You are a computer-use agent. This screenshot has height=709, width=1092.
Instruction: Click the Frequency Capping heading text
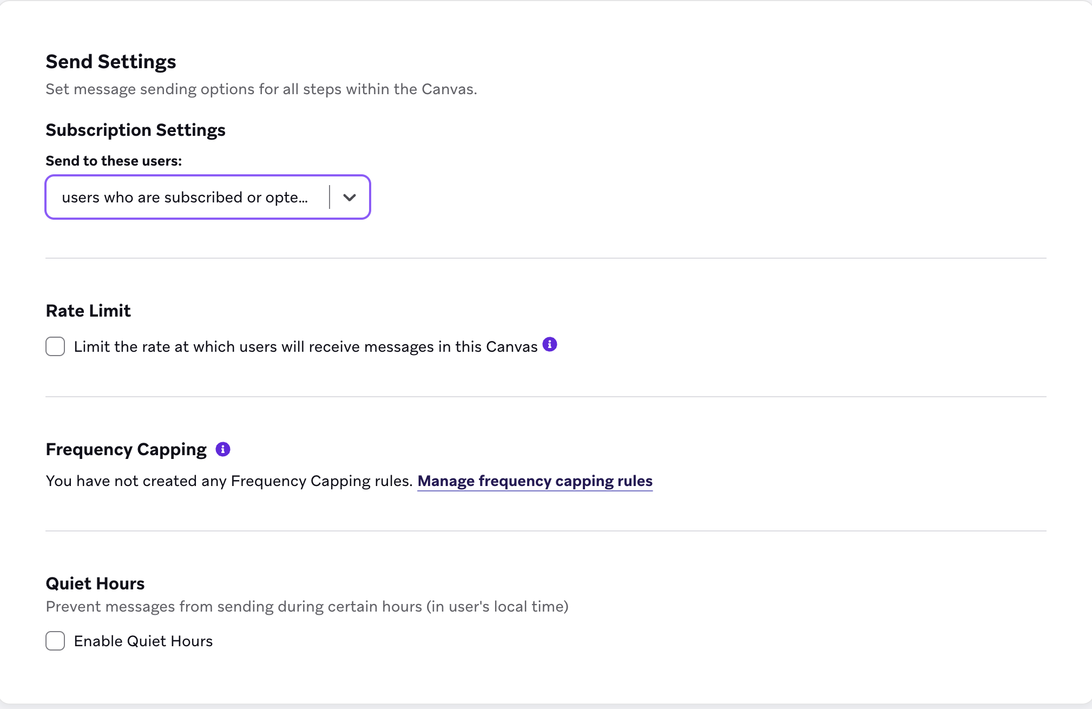[126, 449]
